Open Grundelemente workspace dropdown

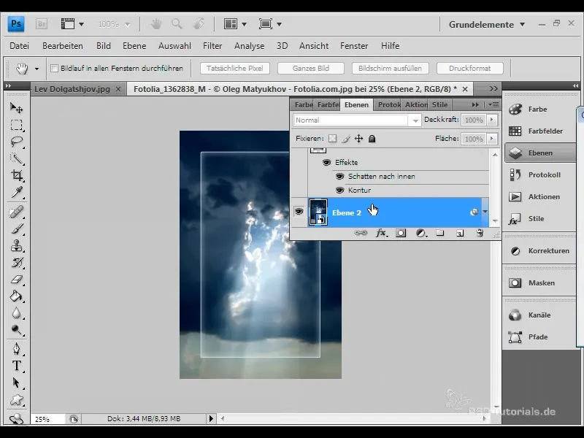click(x=487, y=25)
